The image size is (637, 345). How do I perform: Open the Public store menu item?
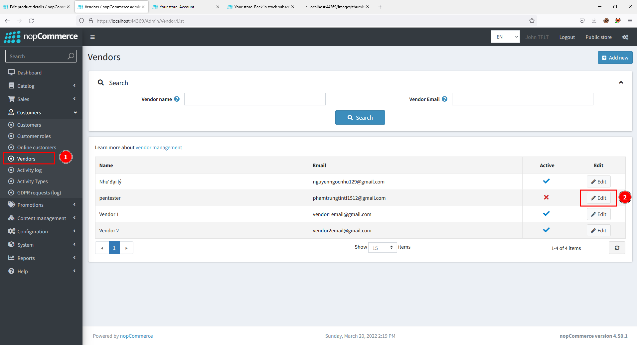coord(598,37)
